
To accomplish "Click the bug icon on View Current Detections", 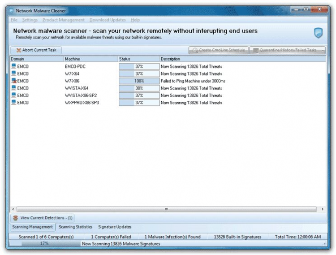I will click(x=15, y=218).
